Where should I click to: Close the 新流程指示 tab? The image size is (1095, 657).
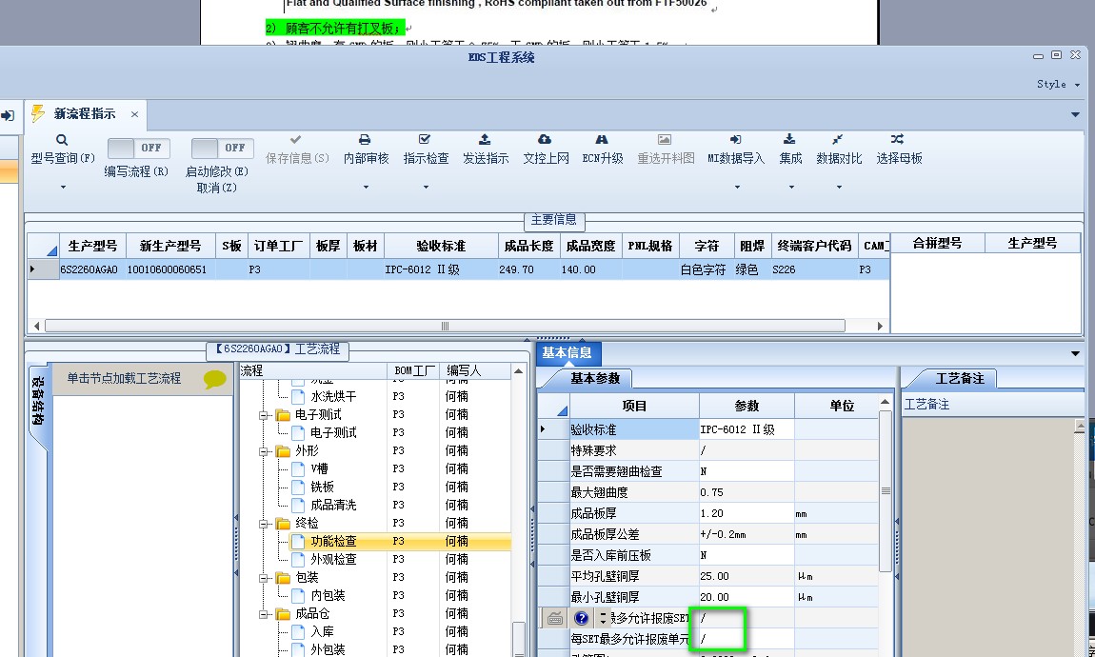click(x=134, y=114)
